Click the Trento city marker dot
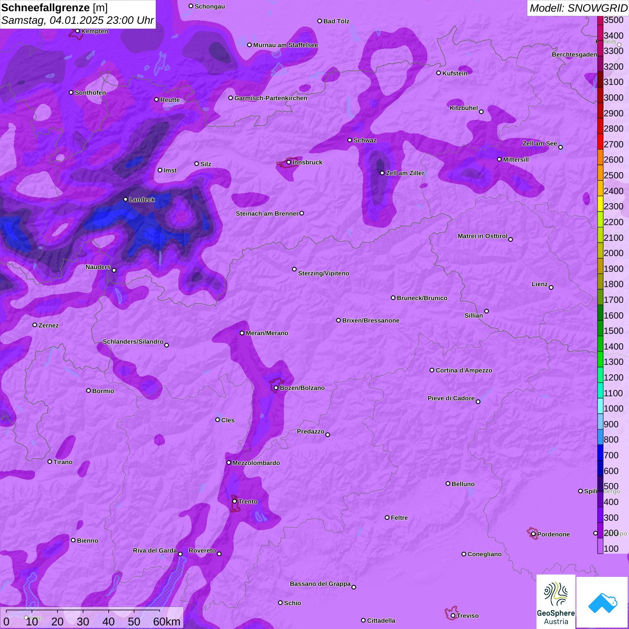Screen dimensions: 629x629 tap(235, 501)
